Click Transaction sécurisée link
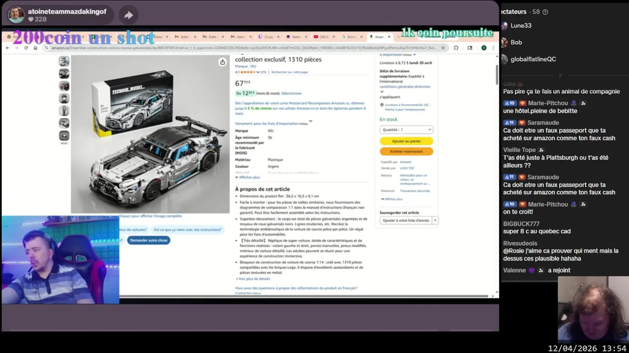Screen dimensions: 629x353 pos(415,191)
